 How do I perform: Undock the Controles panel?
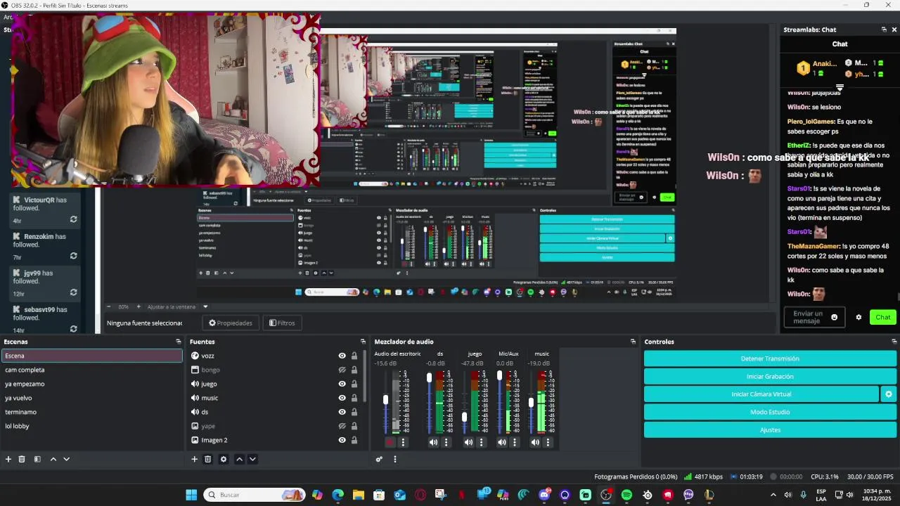coord(894,342)
